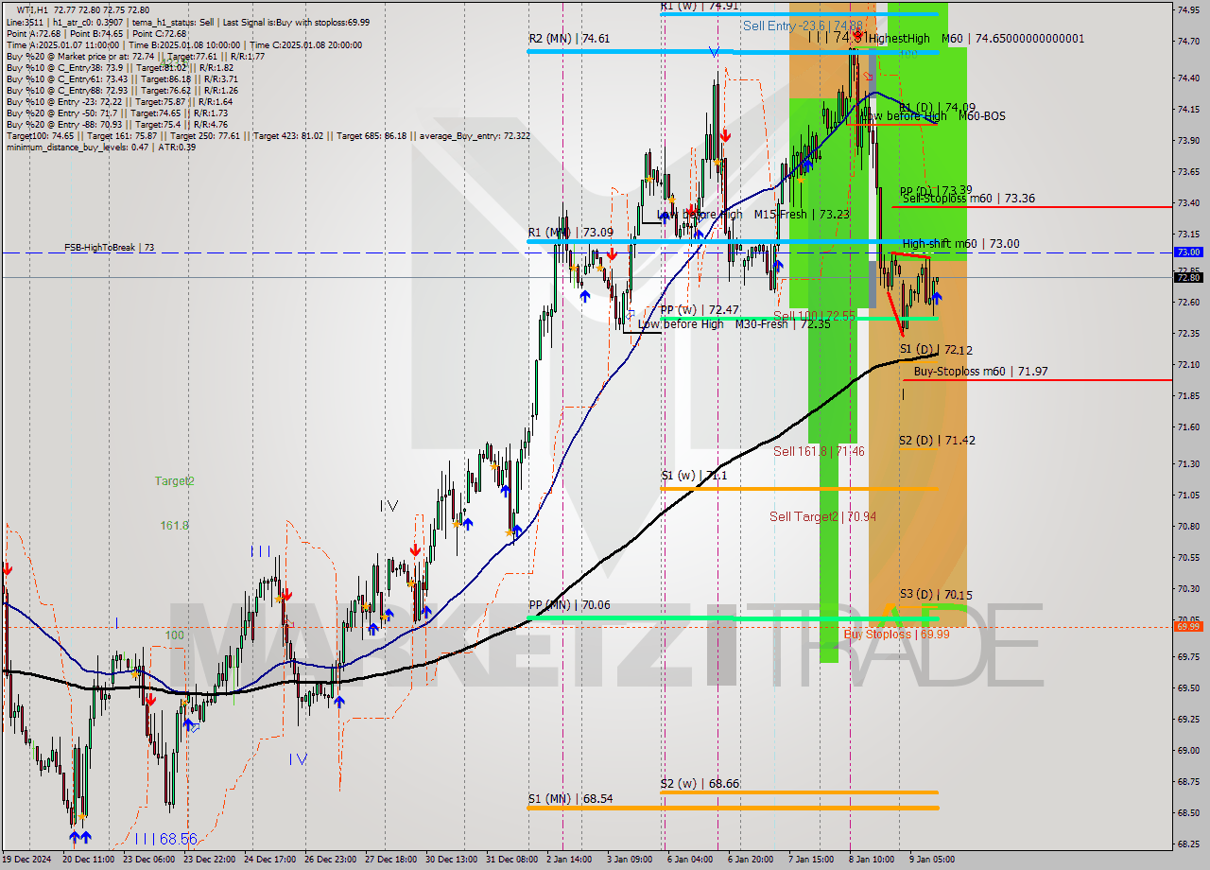Click the 'I I I 68.56' wave label
This screenshot has height=870, width=1210.
[165, 839]
